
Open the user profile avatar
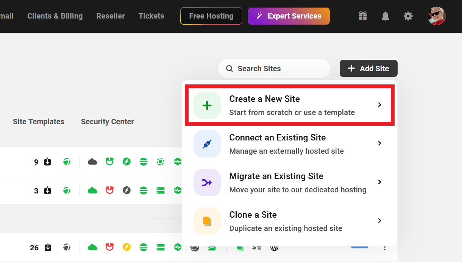click(437, 16)
